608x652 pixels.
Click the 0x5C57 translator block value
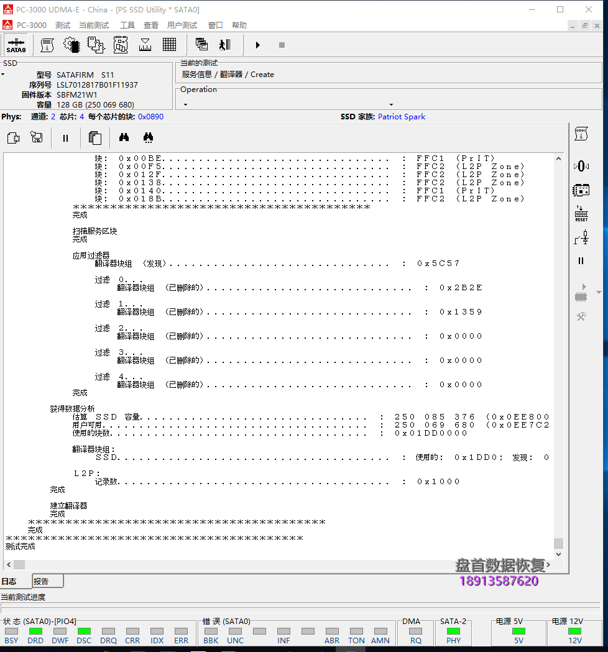pyautogui.click(x=438, y=264)
